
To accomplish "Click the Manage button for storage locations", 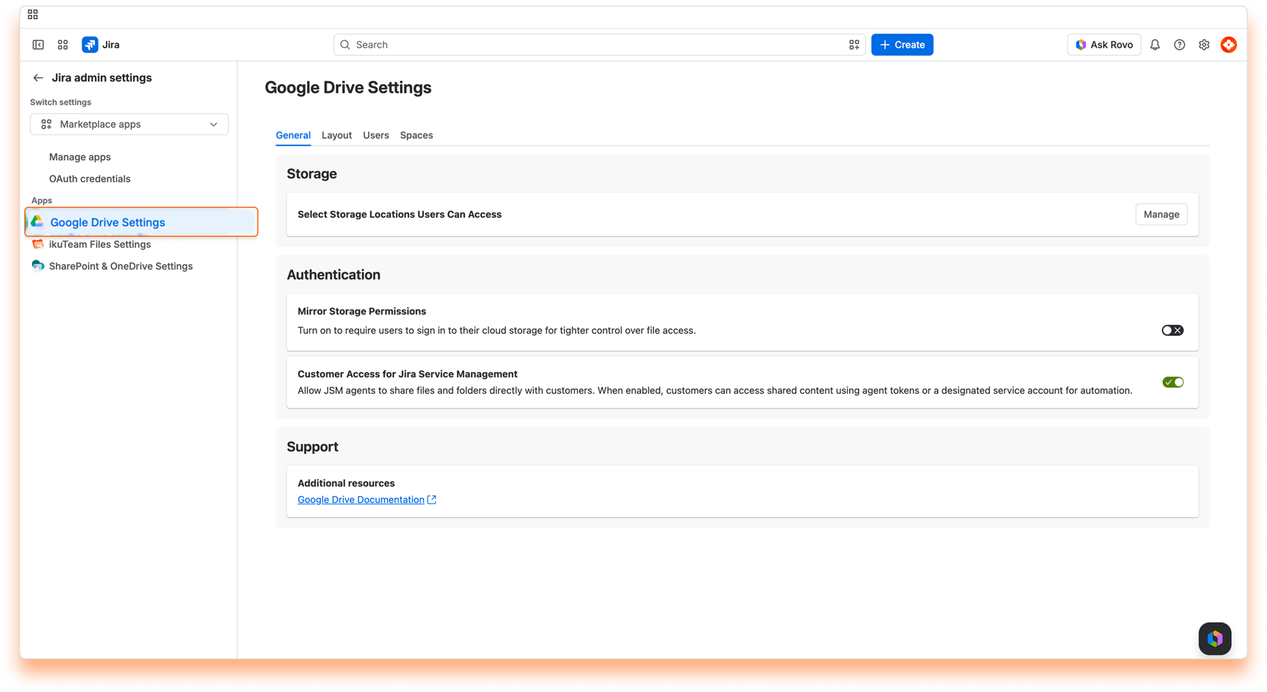I will (1161, 214).
